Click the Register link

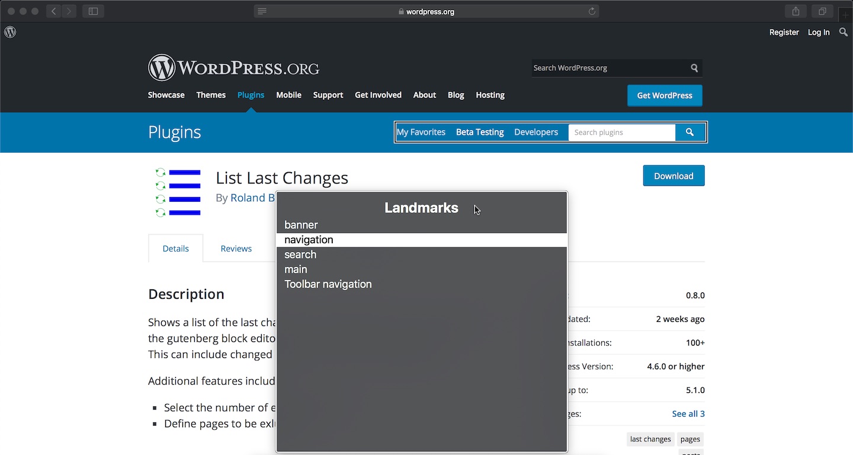(784, 32)
